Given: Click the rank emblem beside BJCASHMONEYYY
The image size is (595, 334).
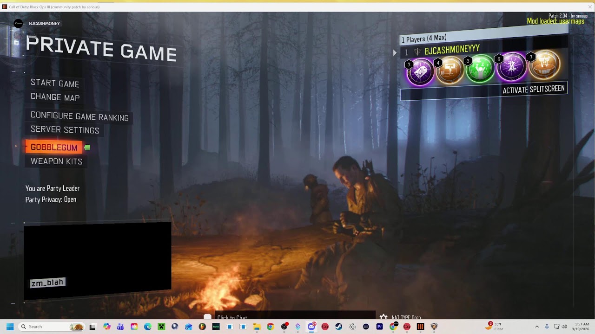Looking at the screenshot, I should click(417, 52).
